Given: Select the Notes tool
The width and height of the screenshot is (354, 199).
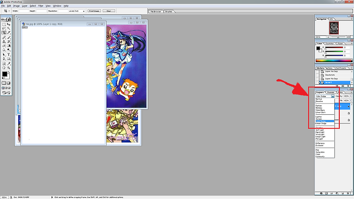Looking at the screenshot, I should (x=4, y=64).
